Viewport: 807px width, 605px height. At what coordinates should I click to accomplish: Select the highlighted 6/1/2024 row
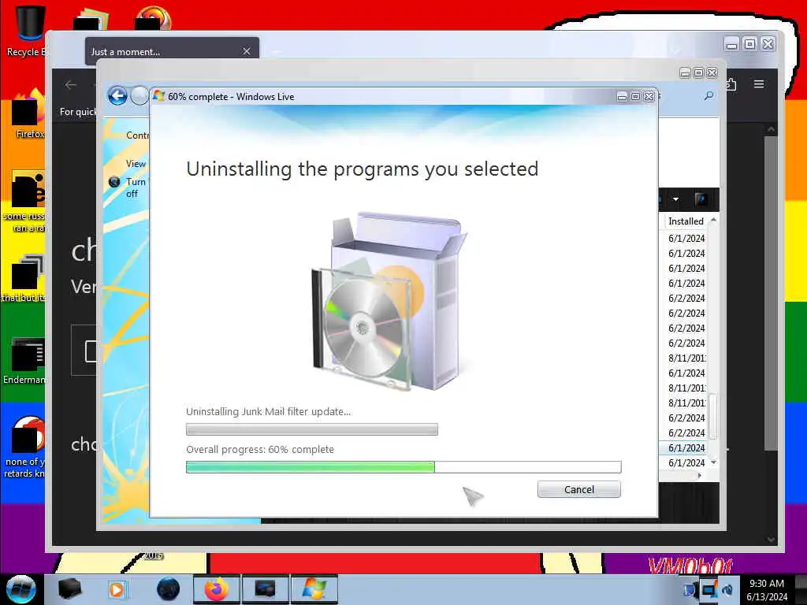pyautogui.click(x=684, y=448)
